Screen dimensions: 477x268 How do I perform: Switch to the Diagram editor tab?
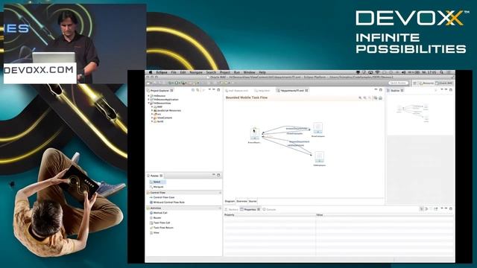click(x=230, y=201)
